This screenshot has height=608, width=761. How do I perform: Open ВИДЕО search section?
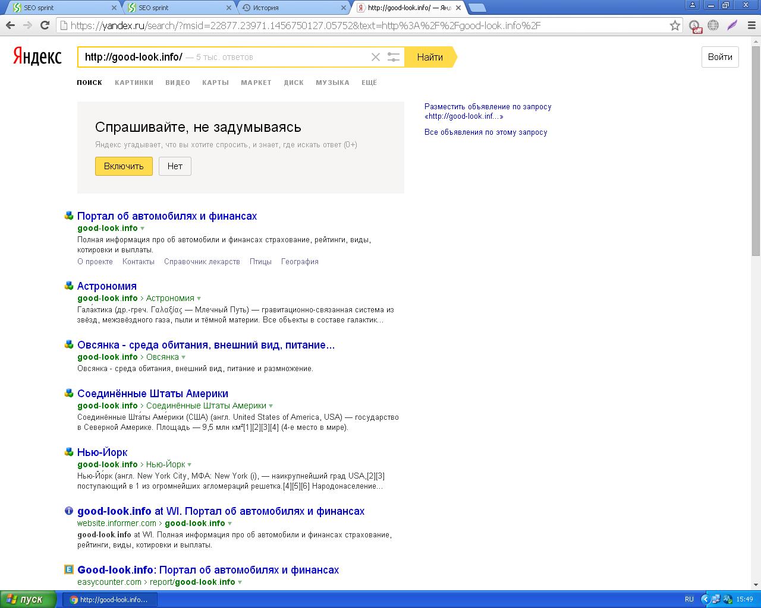(178, 83)
